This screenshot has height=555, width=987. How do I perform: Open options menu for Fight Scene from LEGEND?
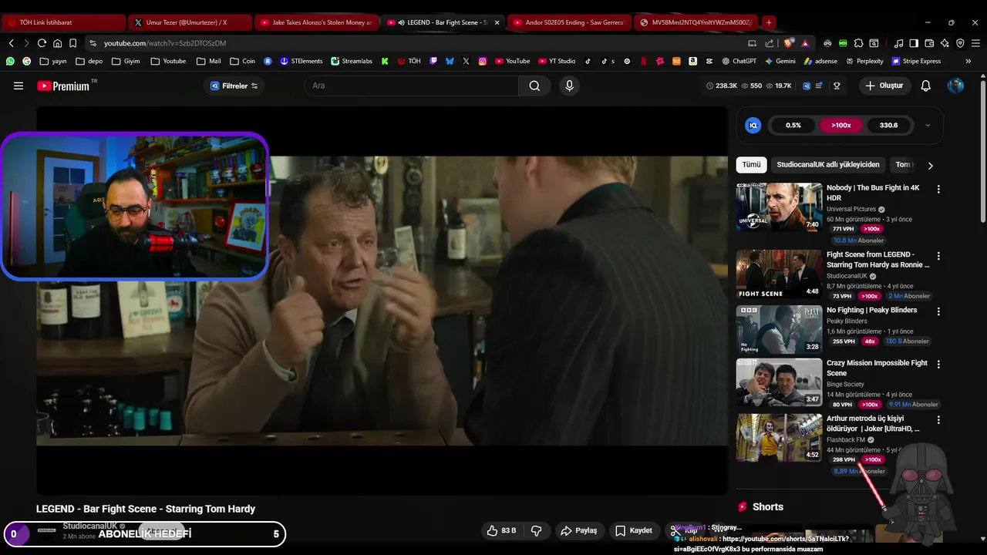(938, 256)
